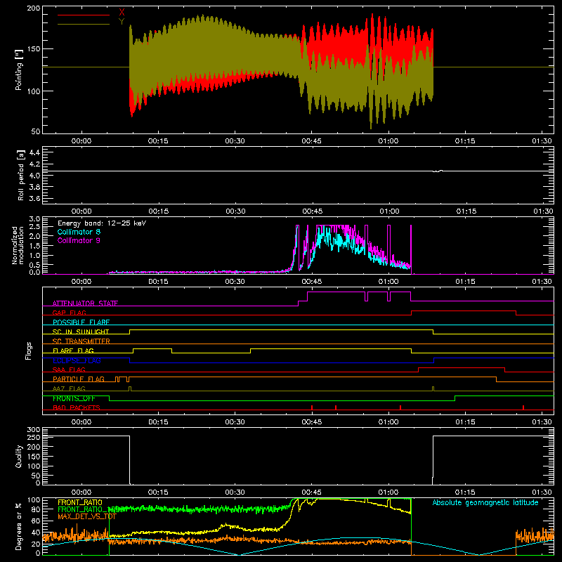Image resolution: width=562 pixels, height=562 pixels.
Task: Click the PARTICLE_FLAG label
Action: 79,379
